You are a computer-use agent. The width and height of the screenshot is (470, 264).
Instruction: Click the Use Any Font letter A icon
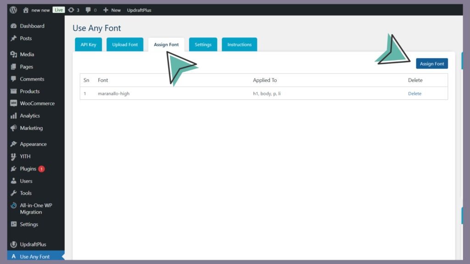[13, 257]
